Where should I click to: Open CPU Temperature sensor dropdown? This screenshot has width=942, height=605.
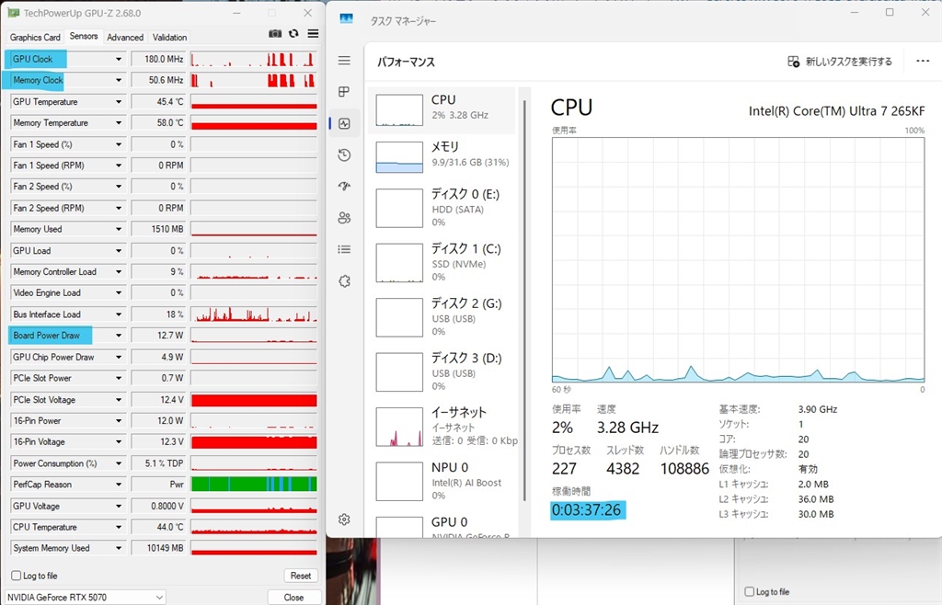pos(119,527)
